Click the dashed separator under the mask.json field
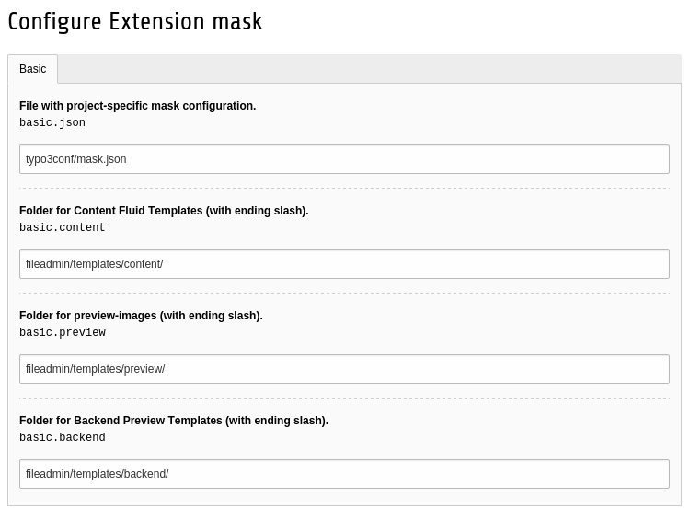The width and height of the screenshot is (690, 520). (x=344, y=189)
